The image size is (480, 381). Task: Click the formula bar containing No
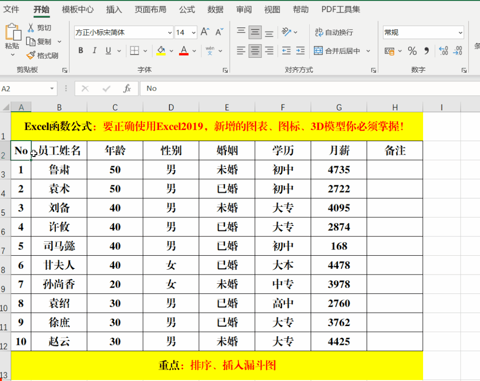coord(310,89)
